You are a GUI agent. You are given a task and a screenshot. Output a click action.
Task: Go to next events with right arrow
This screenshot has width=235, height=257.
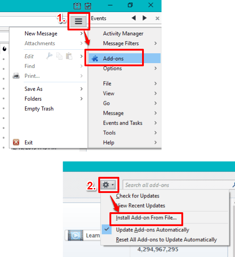pyautogui.click(x=144, y=18)
